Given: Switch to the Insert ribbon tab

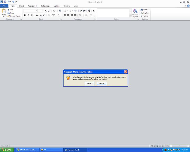Looking at the screenshot, I should click(x=21, y=6).
